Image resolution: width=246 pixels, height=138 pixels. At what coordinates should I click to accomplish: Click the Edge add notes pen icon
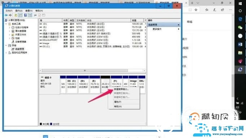pos(215,10)
